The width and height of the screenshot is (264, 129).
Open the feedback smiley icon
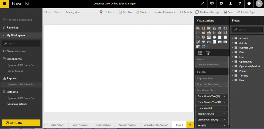pos(249,3)
